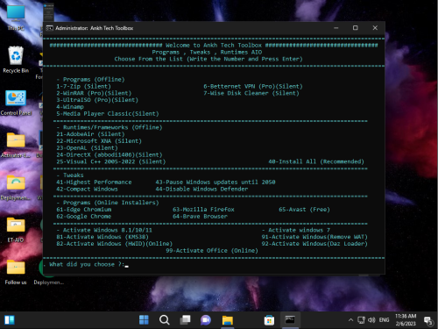The height and width of the screenshot is (329, 438).
Task: Click the Windows Start button
Action: [144, 320]
